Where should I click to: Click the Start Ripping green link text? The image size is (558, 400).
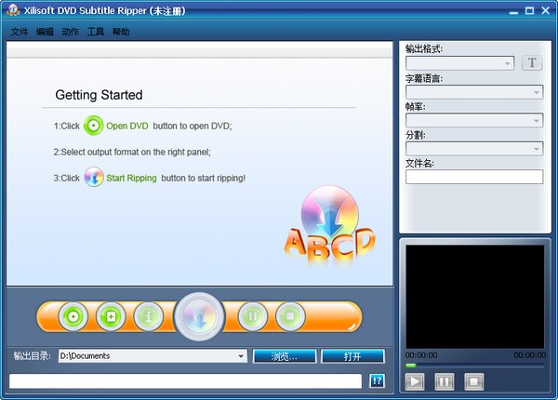(131, 178)
